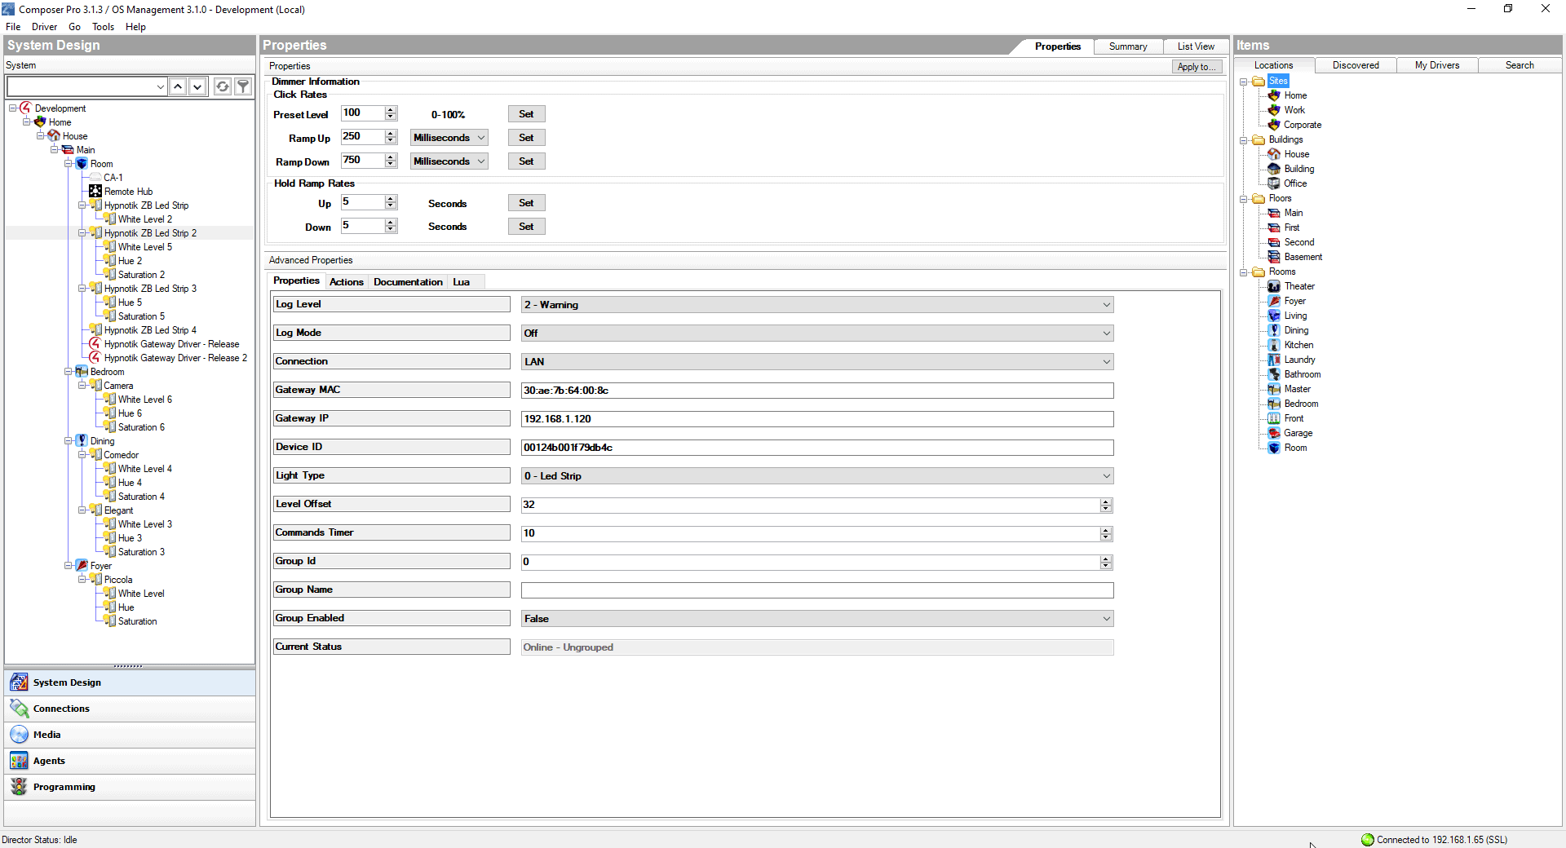The height and width of the screenshot is (848, 1566).
Task: Open the Programming traffic light icon
Action: click(x=19, y=787)
